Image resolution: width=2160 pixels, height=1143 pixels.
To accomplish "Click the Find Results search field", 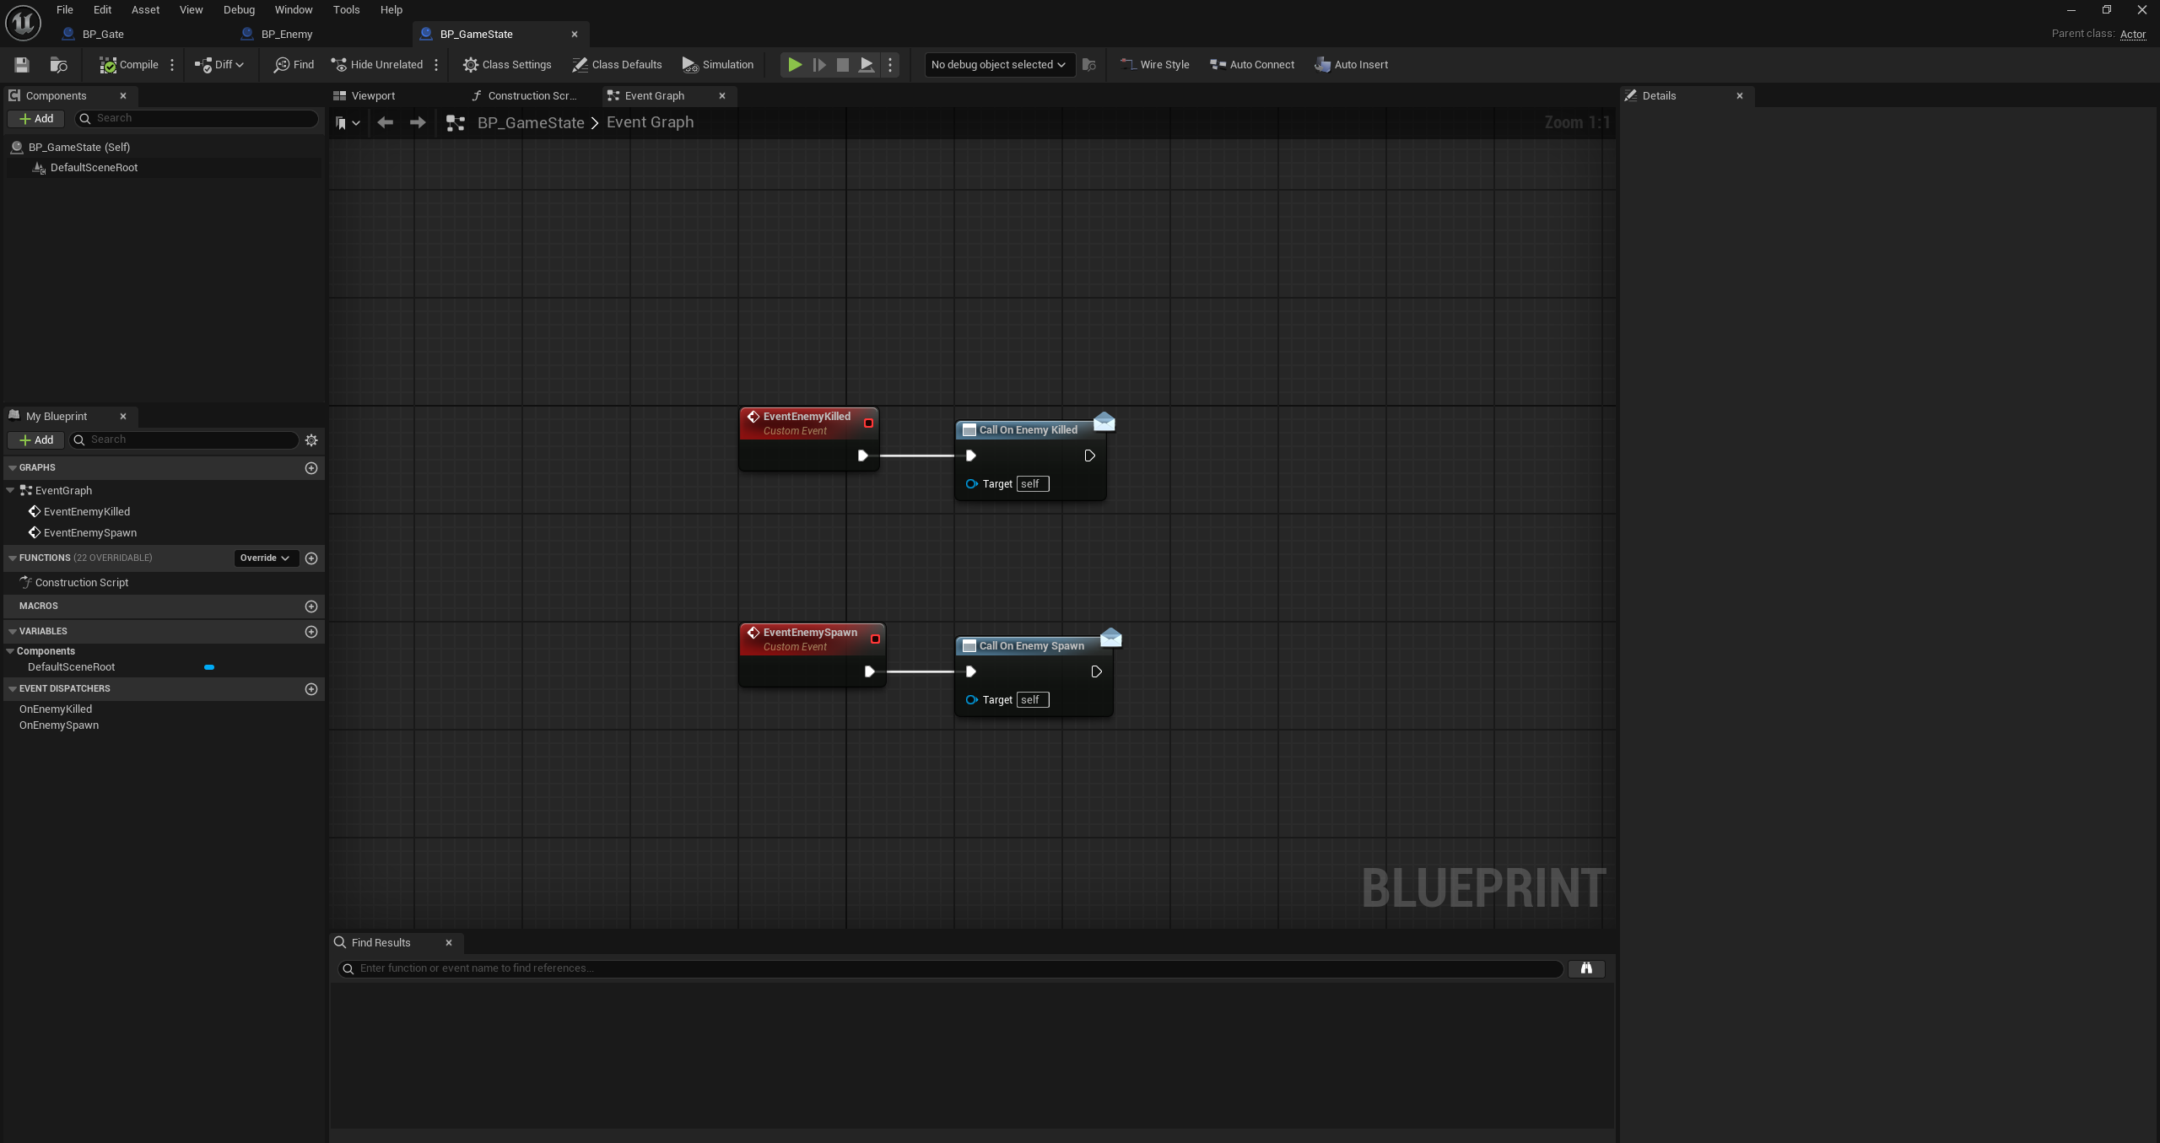I will click(953, 968).
